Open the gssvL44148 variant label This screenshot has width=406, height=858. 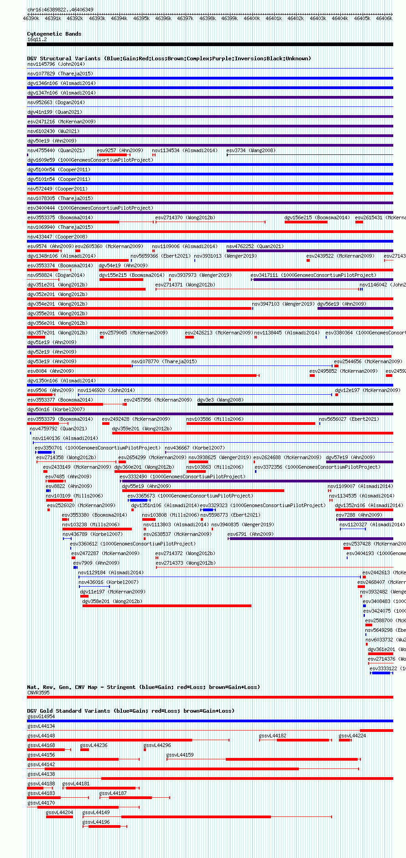click(x=41, y=736)
